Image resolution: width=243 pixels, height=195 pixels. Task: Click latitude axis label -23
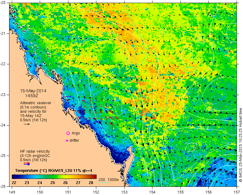(x=3, y=95)
